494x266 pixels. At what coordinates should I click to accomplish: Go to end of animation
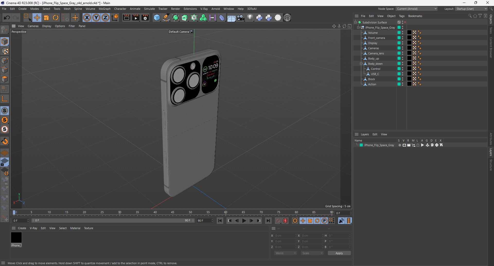click(268, 221)
